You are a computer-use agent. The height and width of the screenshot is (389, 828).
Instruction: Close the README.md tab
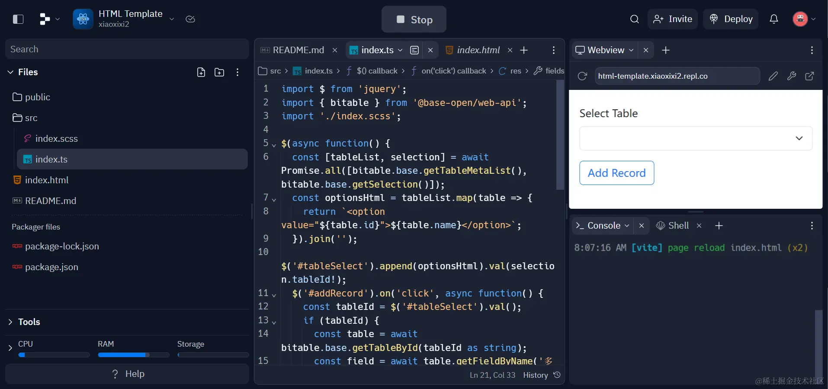click(335, 50)
